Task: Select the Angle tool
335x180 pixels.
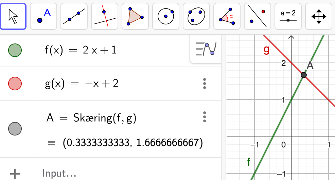Action: pos(227,16)
